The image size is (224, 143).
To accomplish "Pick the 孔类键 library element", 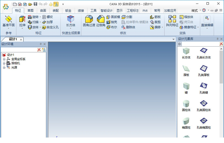I will (x=204, y=88).
